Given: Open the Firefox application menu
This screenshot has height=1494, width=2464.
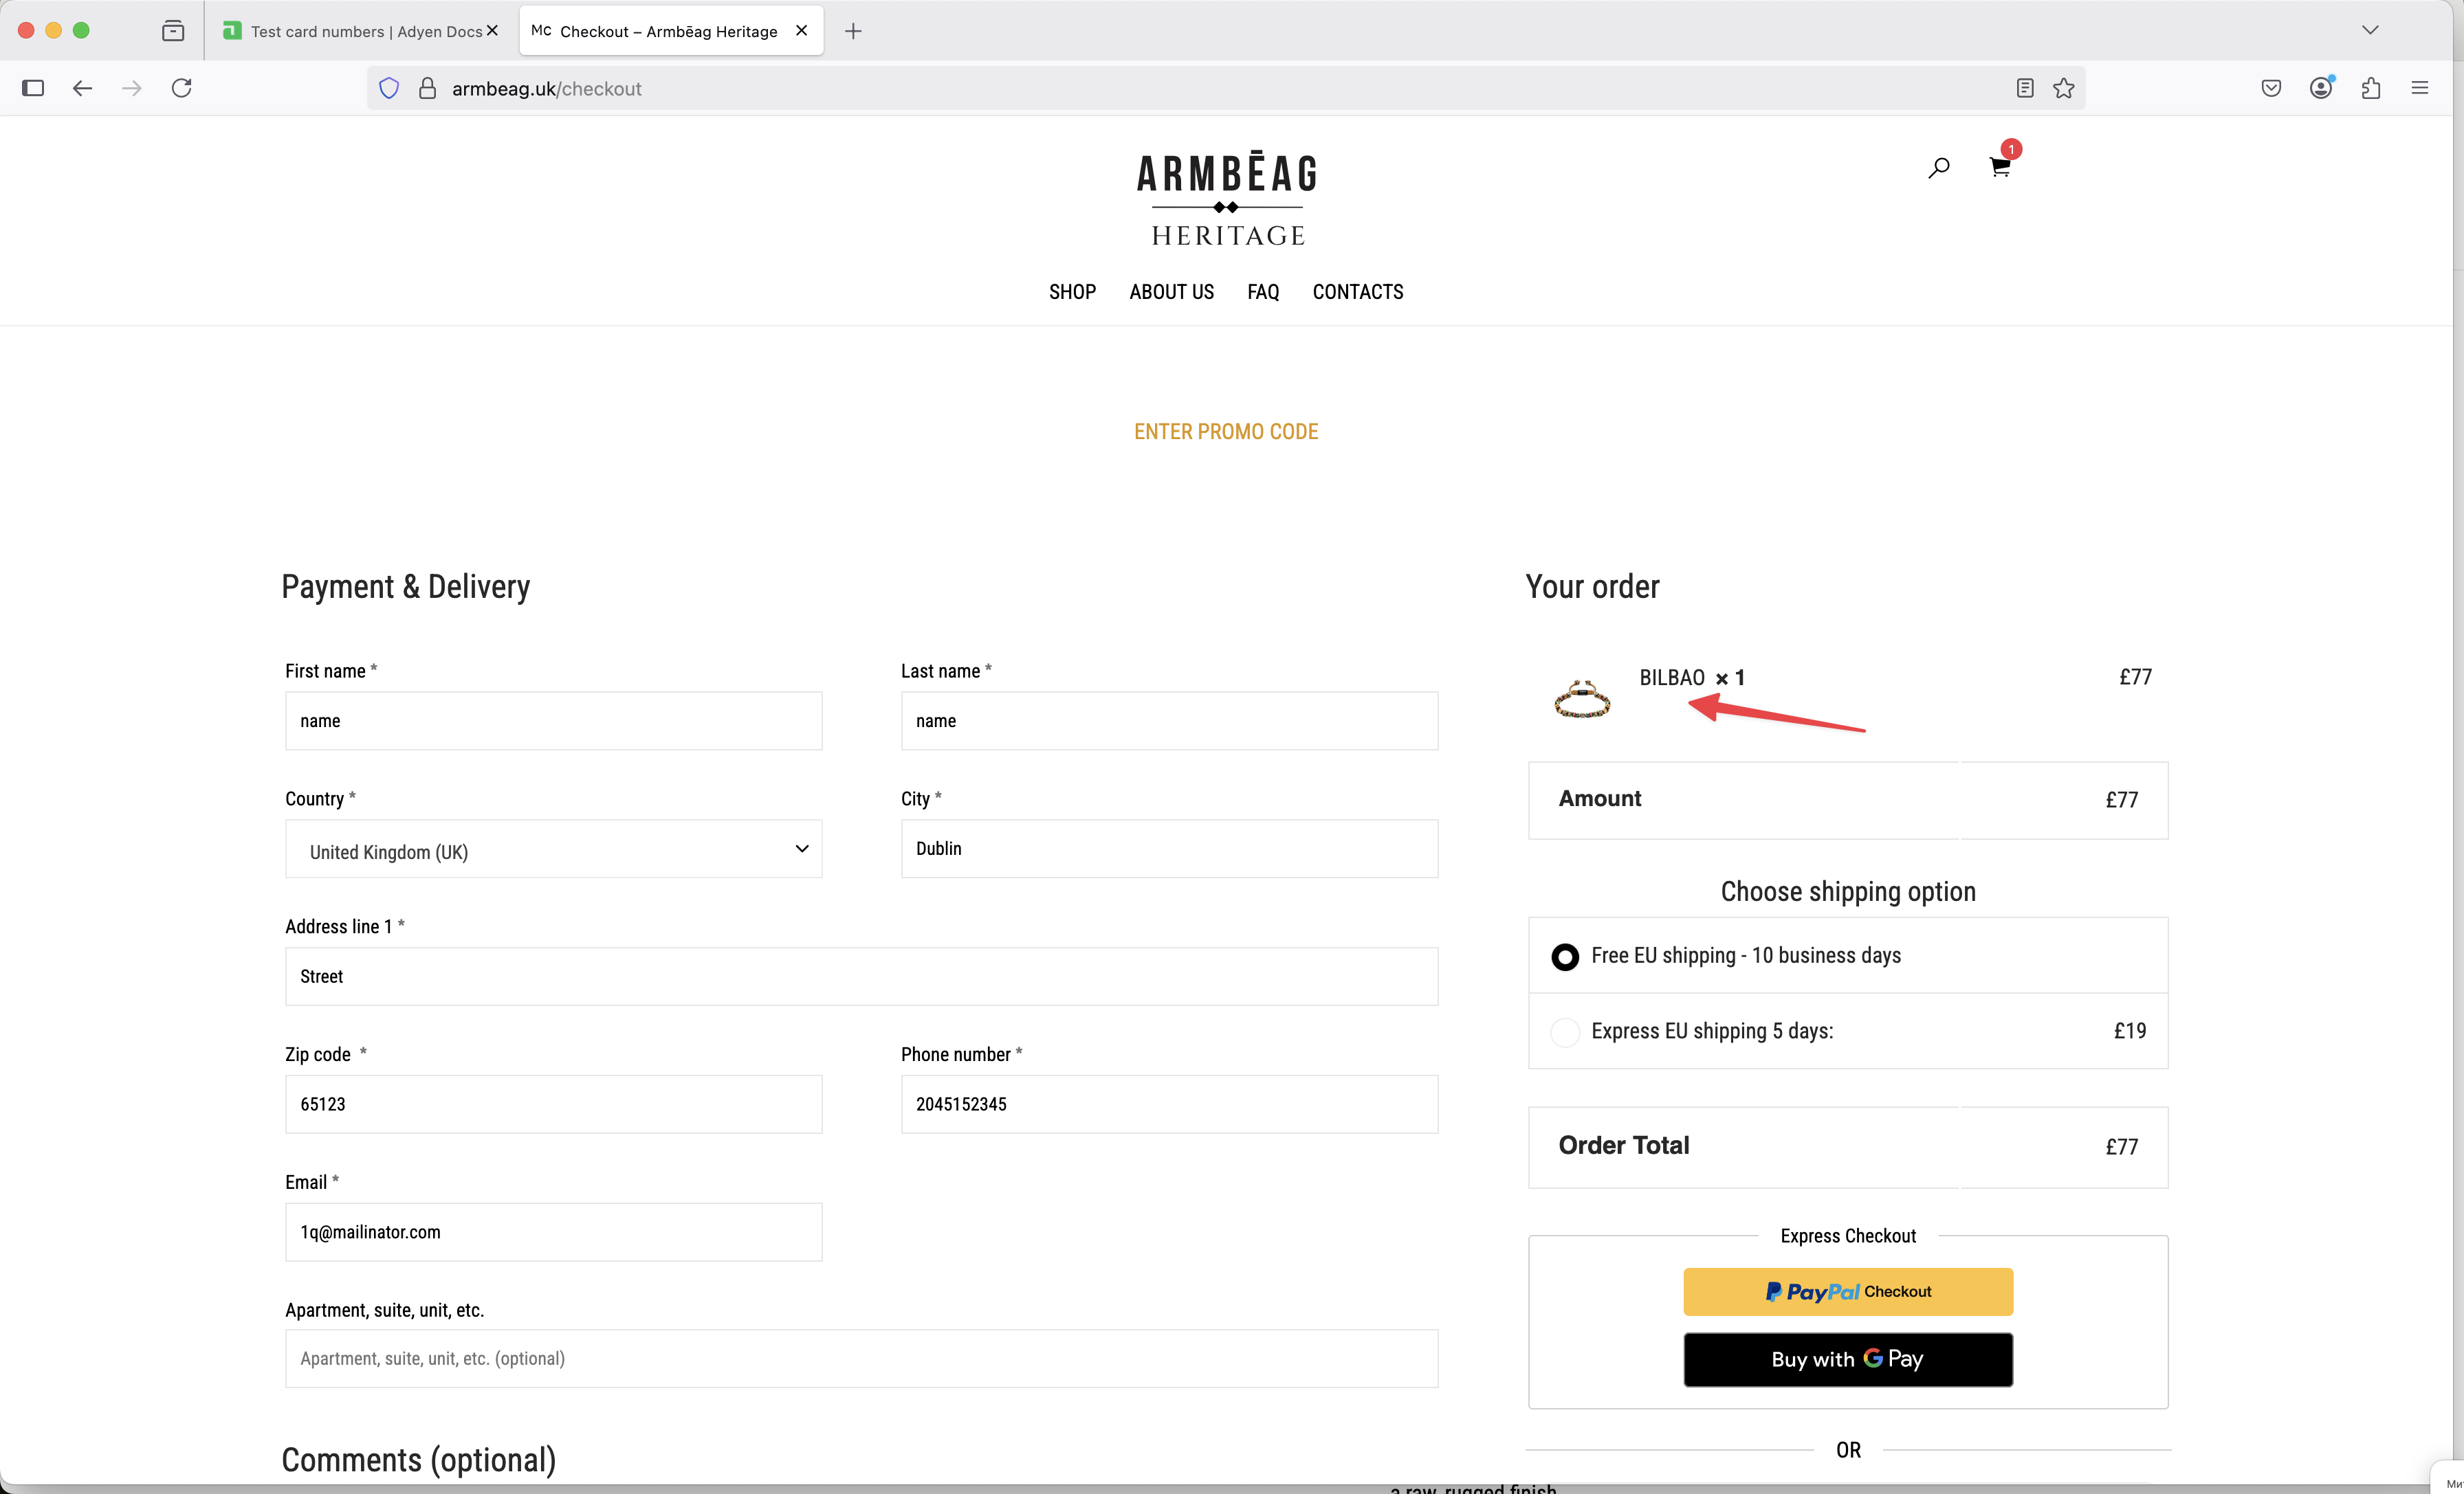Looking at the screenshot, I should (x=2419, y=88).
